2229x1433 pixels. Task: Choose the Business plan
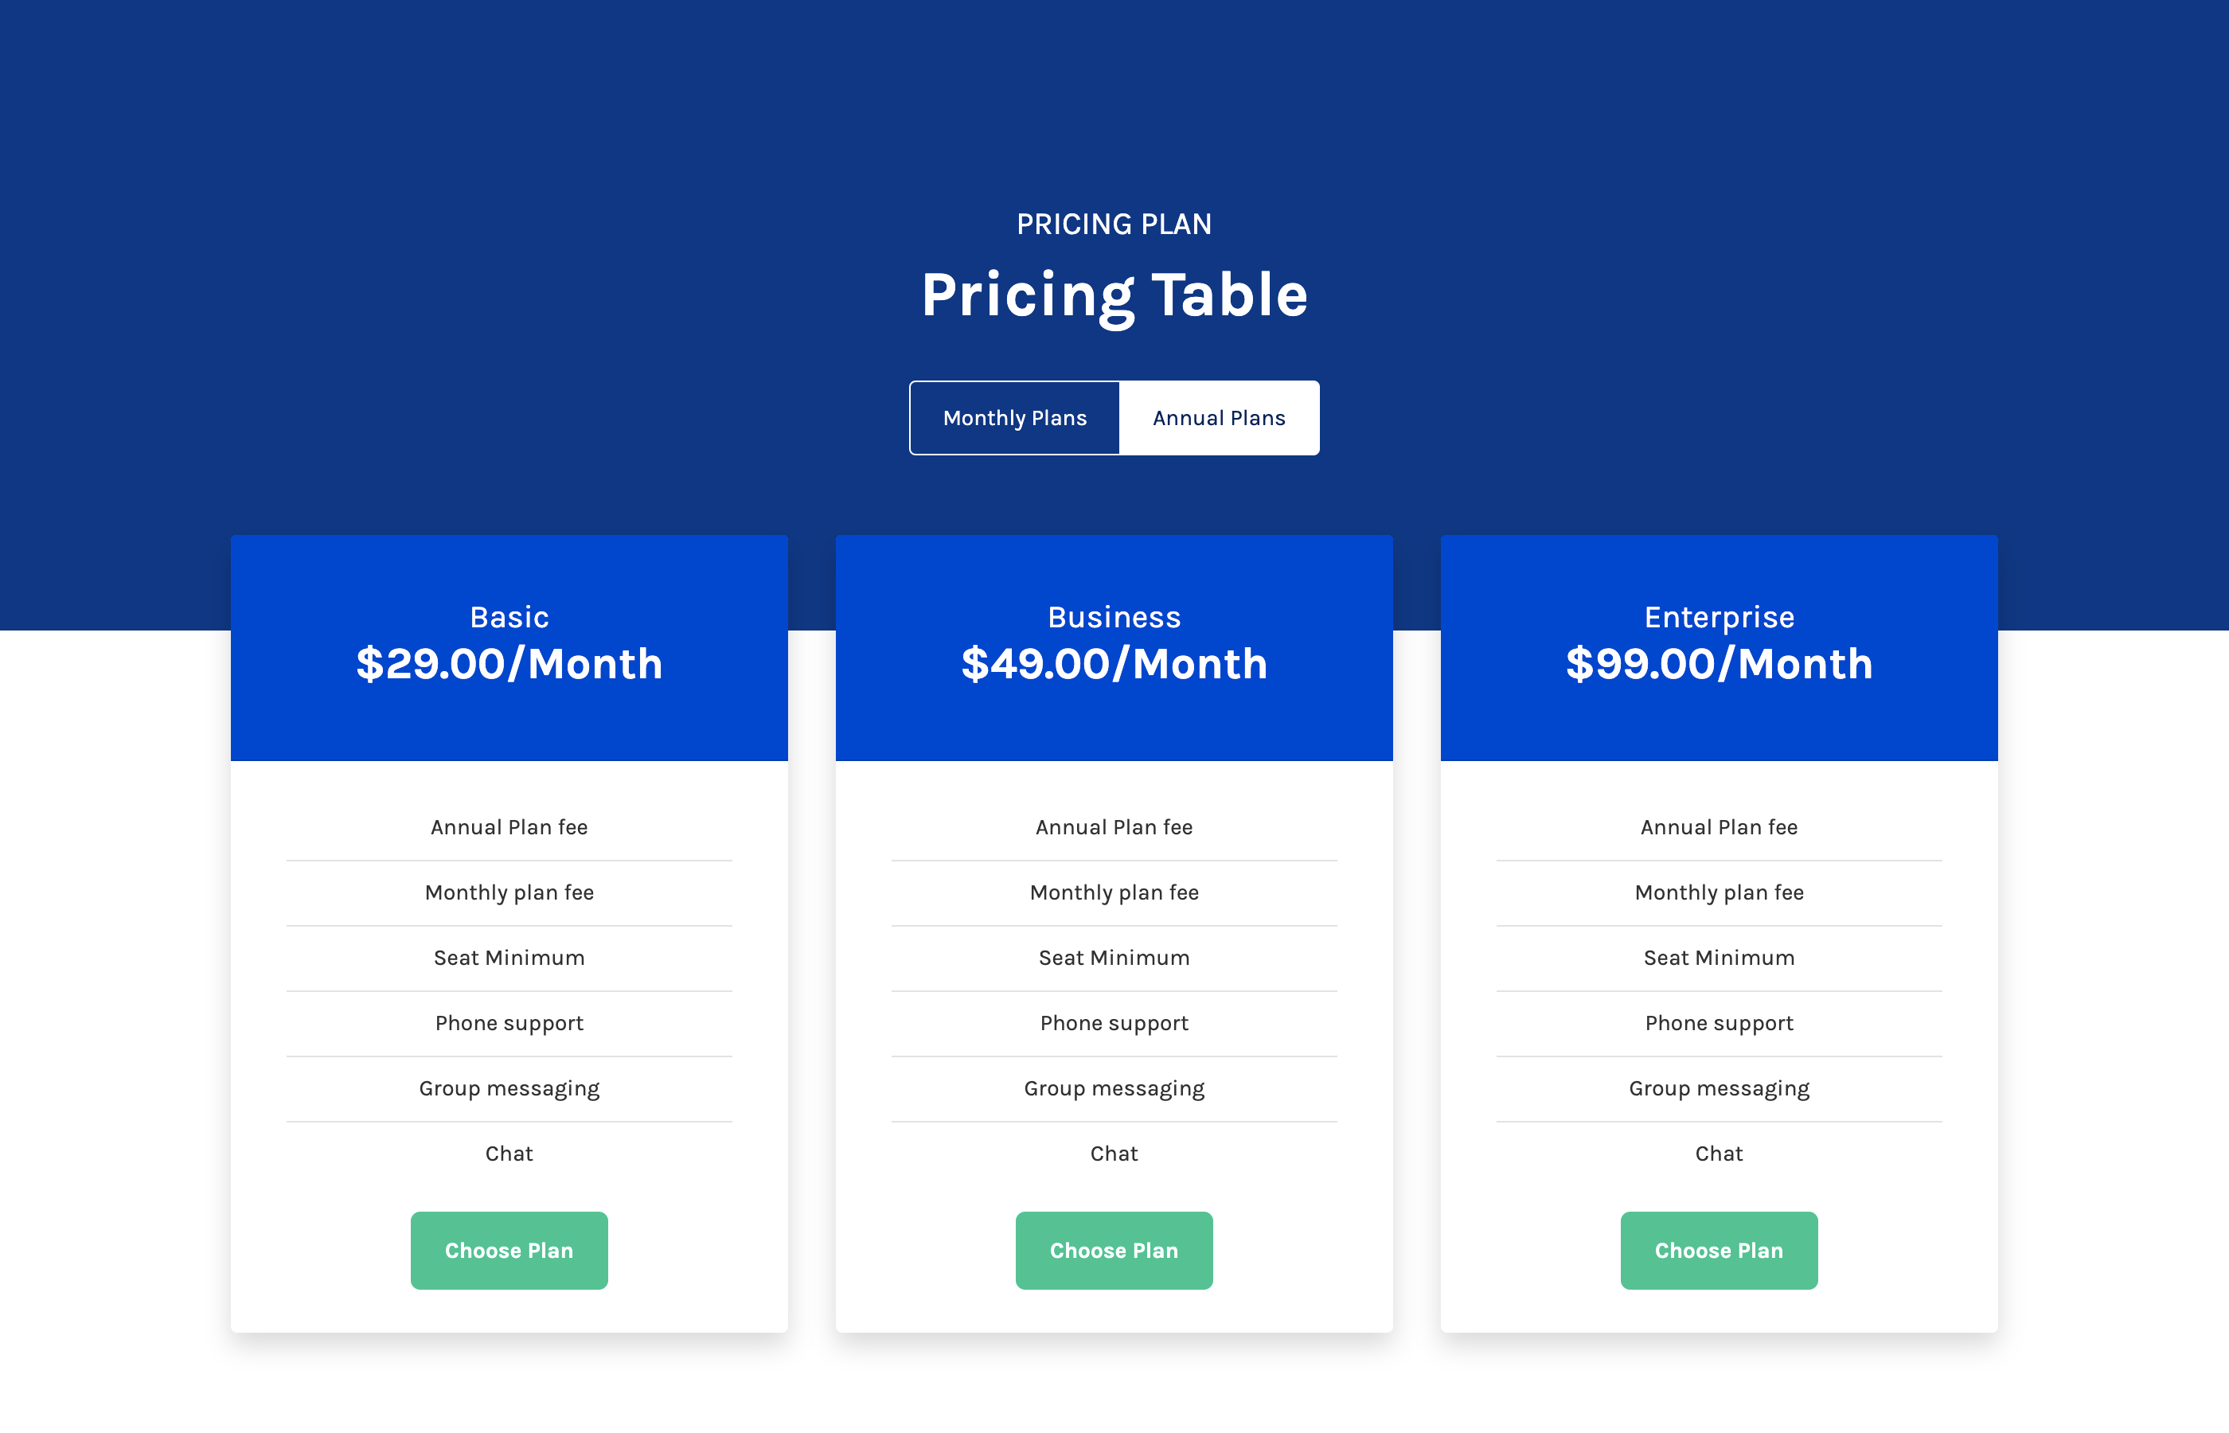[1114, 1250]
